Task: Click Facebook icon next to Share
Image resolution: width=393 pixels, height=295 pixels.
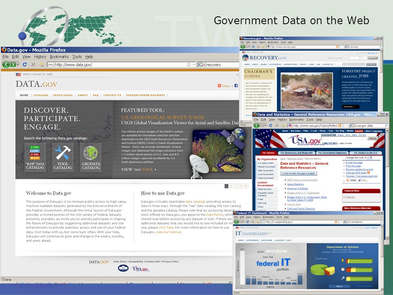Action: coord(236,86)
